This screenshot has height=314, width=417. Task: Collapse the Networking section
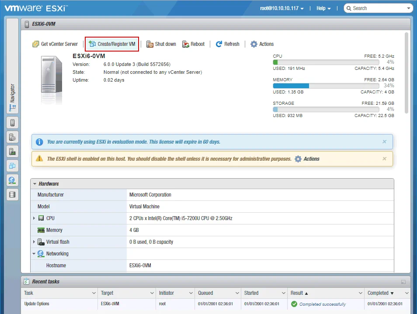34,254
